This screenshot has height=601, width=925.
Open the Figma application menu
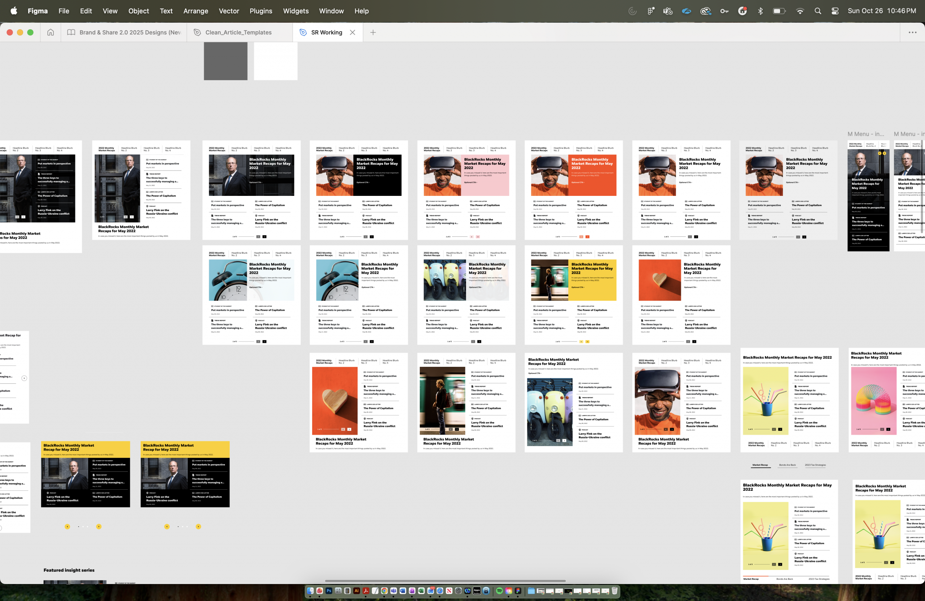coord(38,11)
